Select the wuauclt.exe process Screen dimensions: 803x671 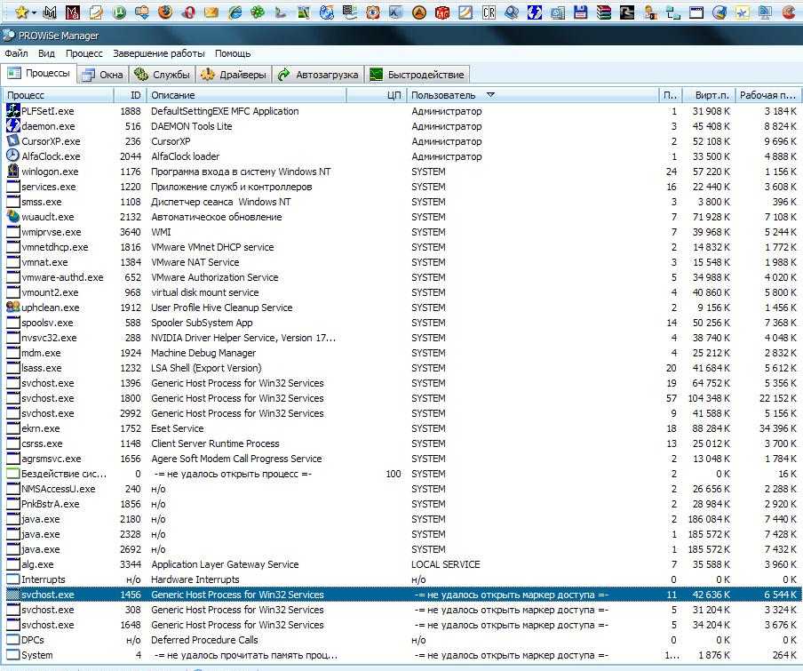point(401,217)
